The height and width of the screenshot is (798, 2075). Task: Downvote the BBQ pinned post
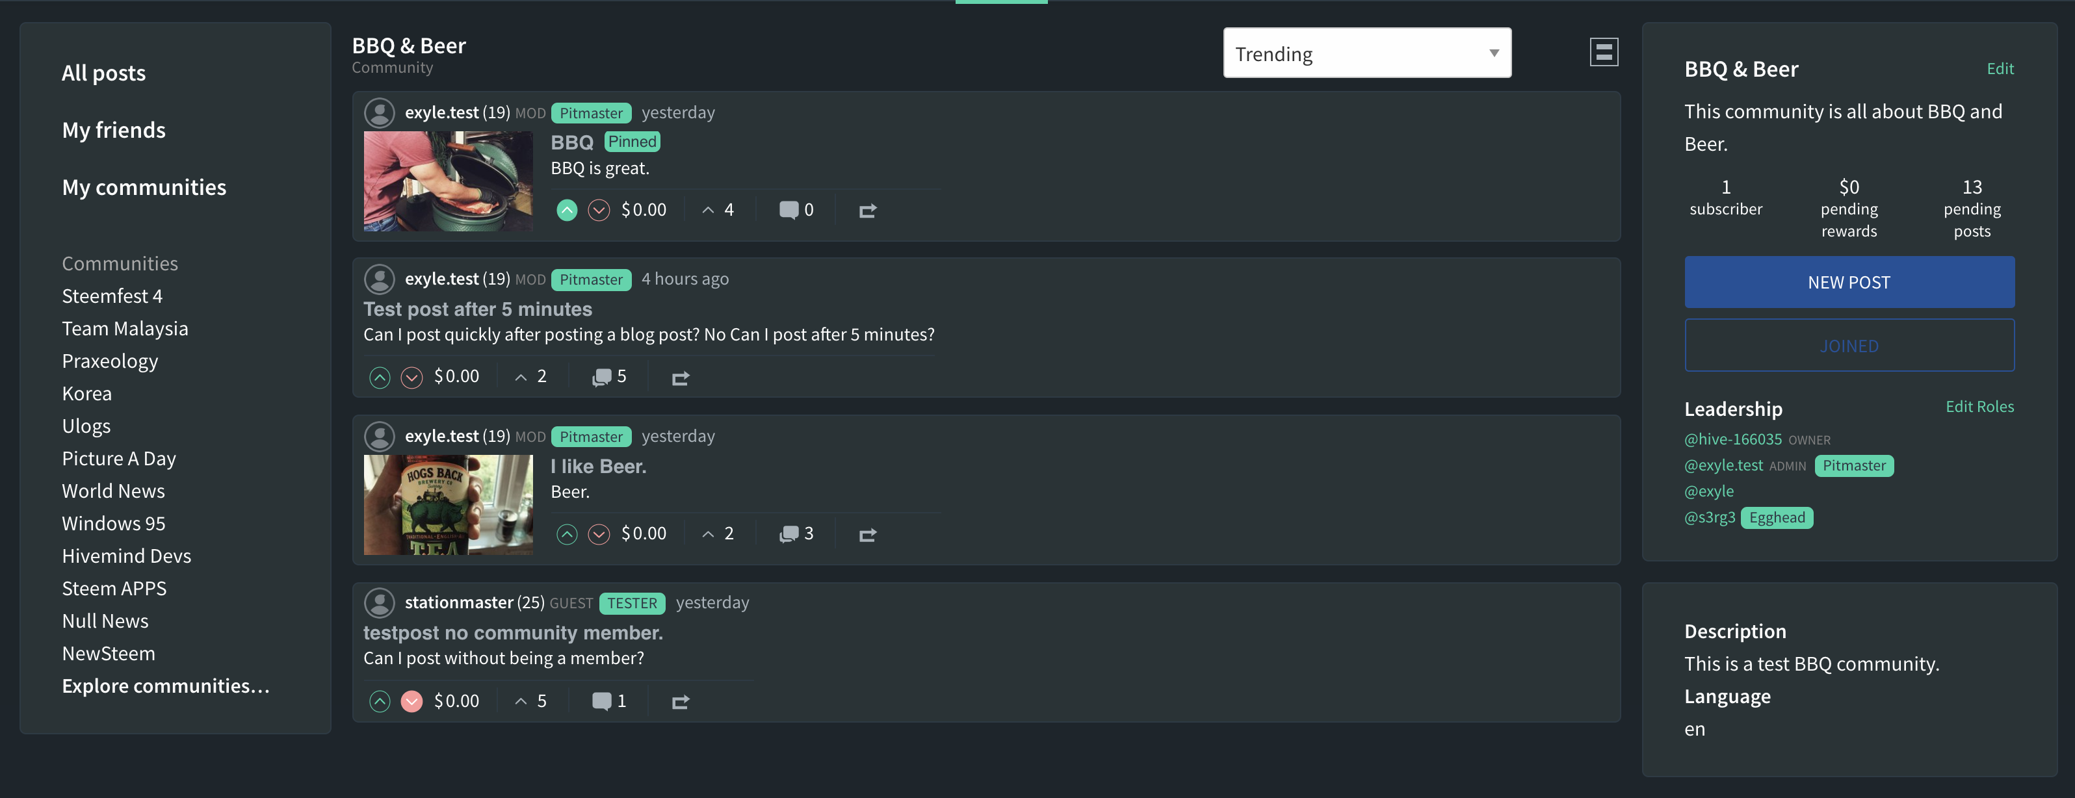599,210
